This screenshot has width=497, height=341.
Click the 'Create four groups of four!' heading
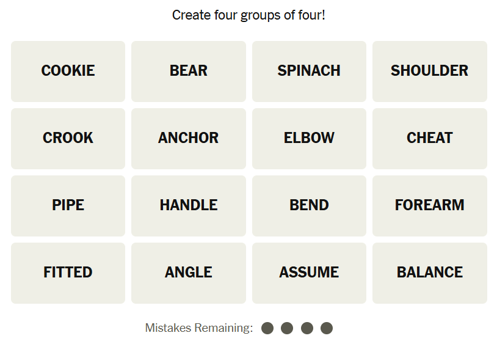click(248, 15)
